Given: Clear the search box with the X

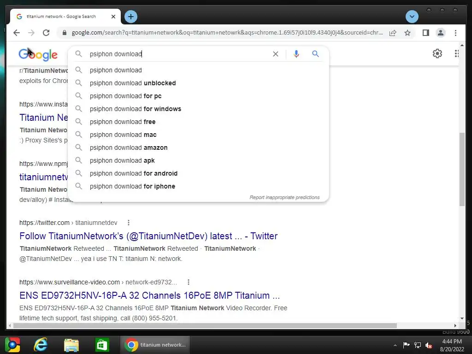Looking at the screenshot, I should (x=276, y=54).
